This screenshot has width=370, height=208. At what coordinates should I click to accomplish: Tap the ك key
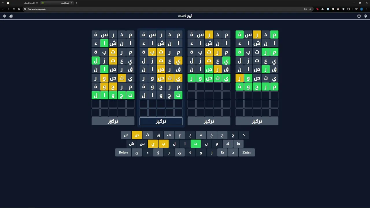228,144
